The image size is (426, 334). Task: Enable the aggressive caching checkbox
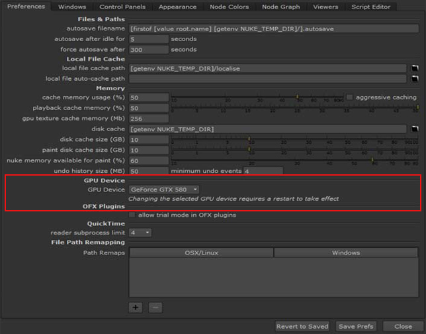[x=350, y=97]
